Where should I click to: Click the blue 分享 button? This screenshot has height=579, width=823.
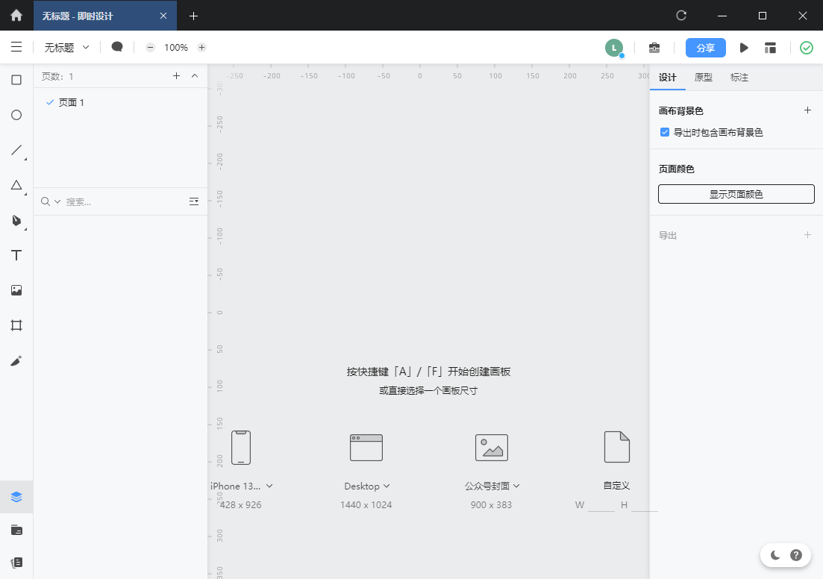point(705,48)
